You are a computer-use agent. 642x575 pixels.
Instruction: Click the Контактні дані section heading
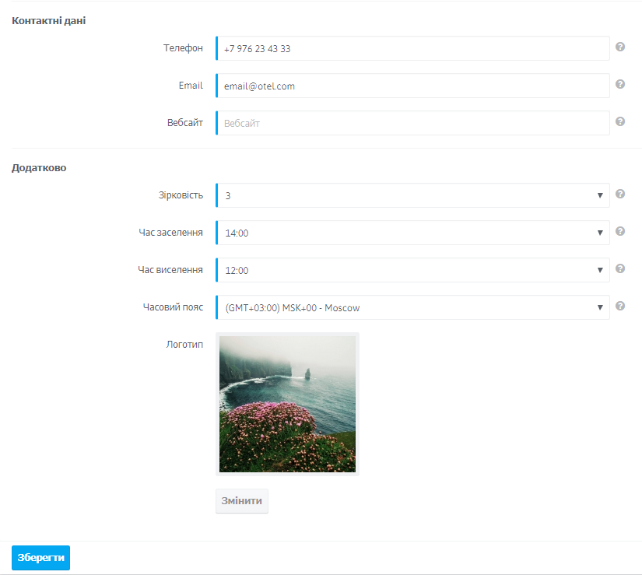click(x=48, y=20)
